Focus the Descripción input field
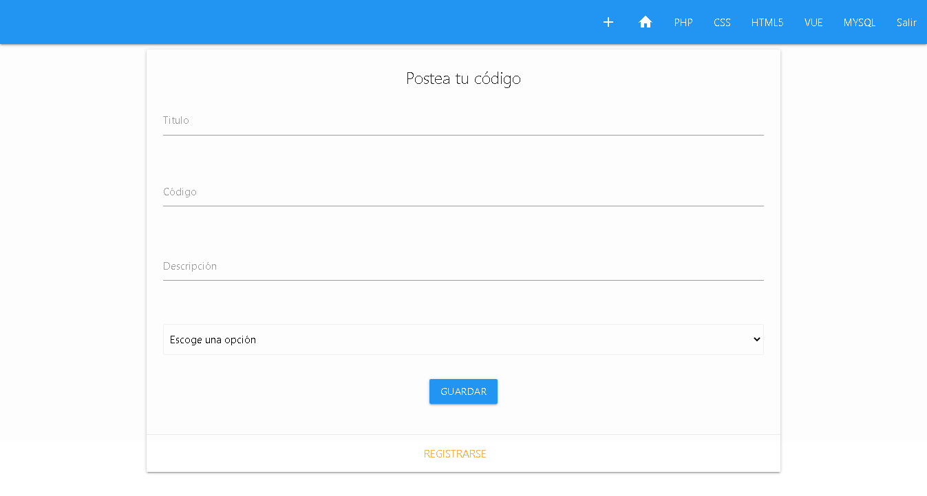 point(463,269)
